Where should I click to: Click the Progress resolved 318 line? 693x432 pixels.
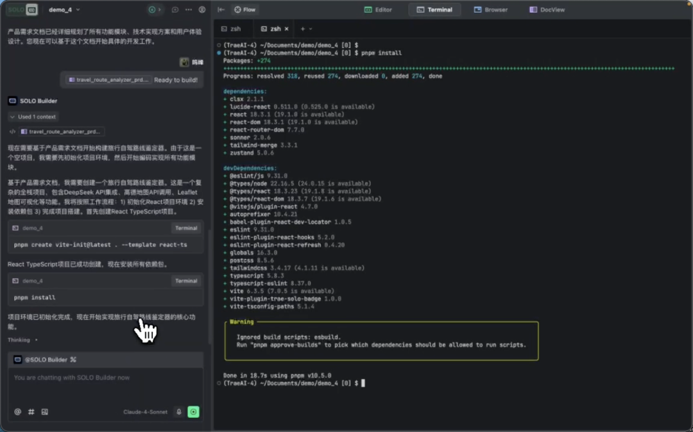click(332, 76)
